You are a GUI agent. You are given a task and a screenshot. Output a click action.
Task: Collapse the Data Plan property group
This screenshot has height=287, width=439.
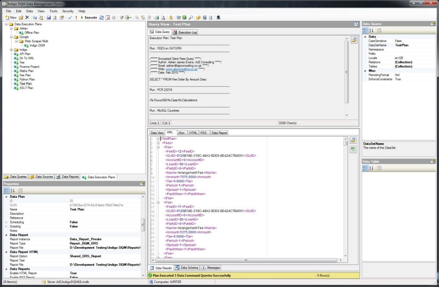[7, 196]
